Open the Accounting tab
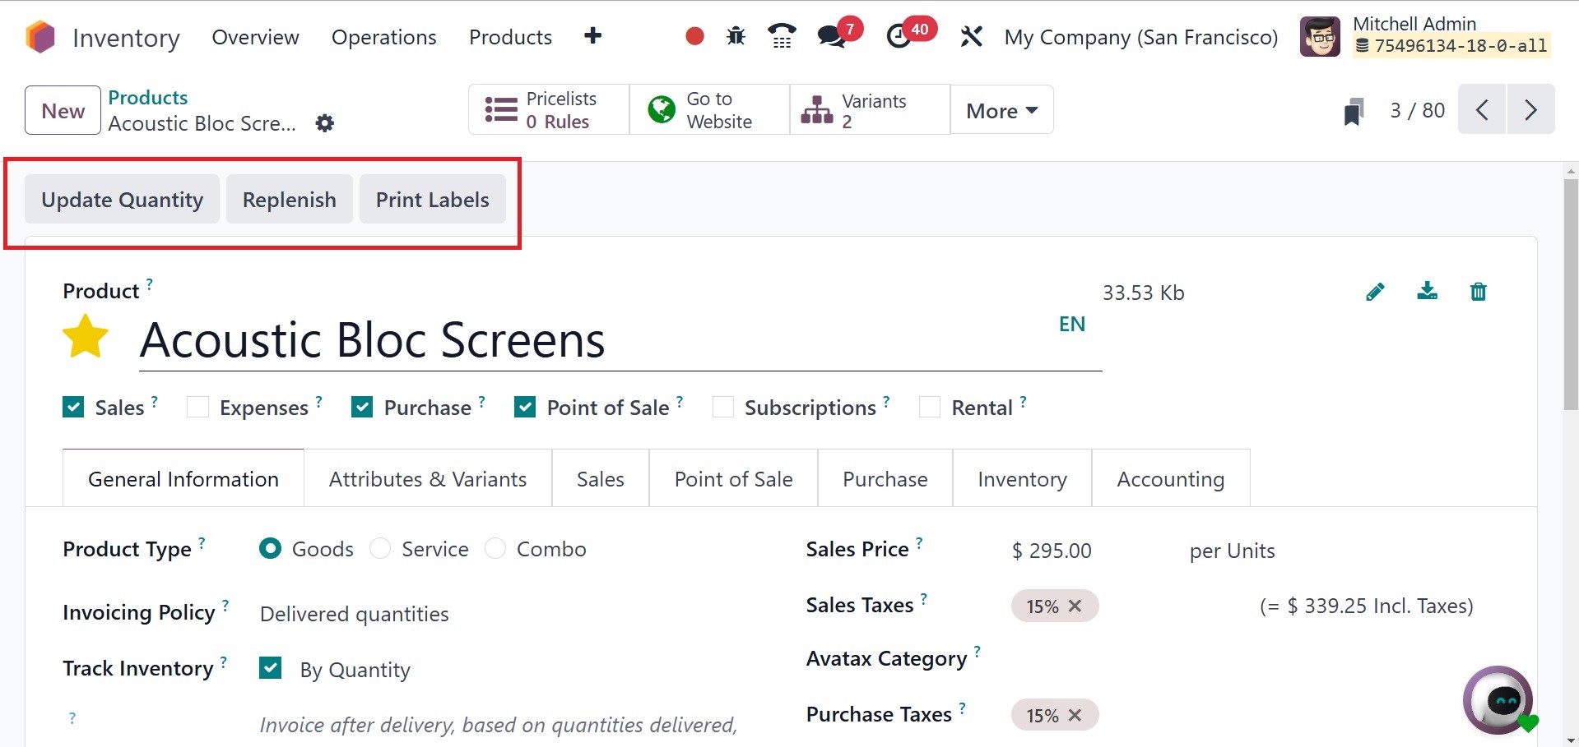Viewport: 1579px width, 747px height. (1170, 479)
